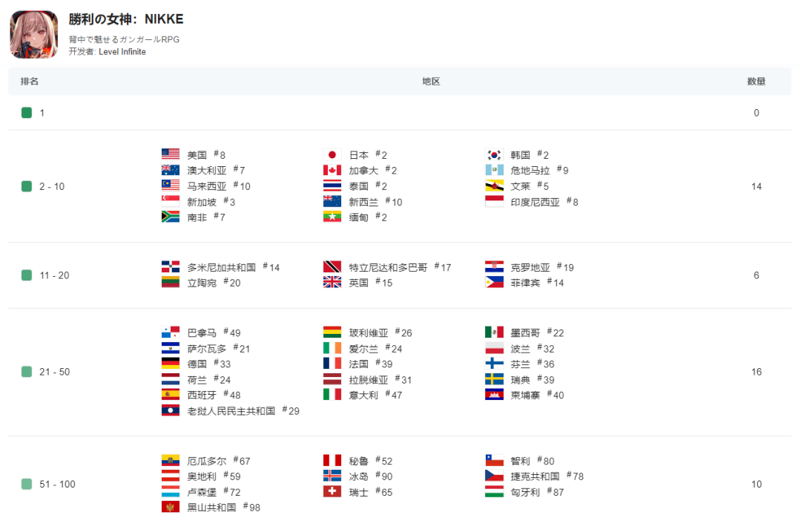Click the 地区 column header
The height and width of the screenshot is (518, 801).
coord(431,82)
